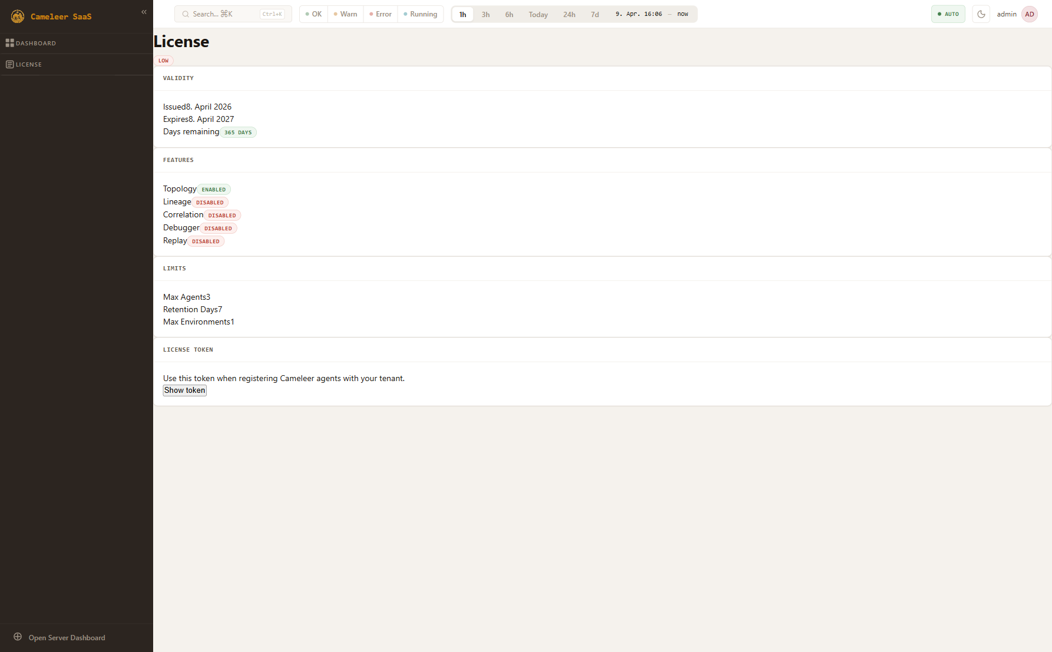This screenshot has width=1052, height=652.
Task: Toggle AUTO refresh mode
Action: (948, 14)
